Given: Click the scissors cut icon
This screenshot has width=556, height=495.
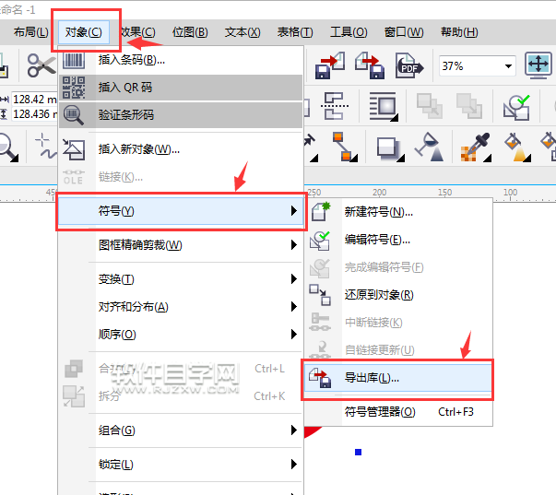Looking at the screenshot, I should [x=41, y=65].
